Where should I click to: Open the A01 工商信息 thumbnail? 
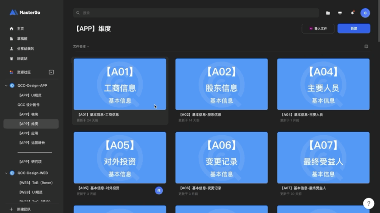pyautogui.click(x=120, y=84)
